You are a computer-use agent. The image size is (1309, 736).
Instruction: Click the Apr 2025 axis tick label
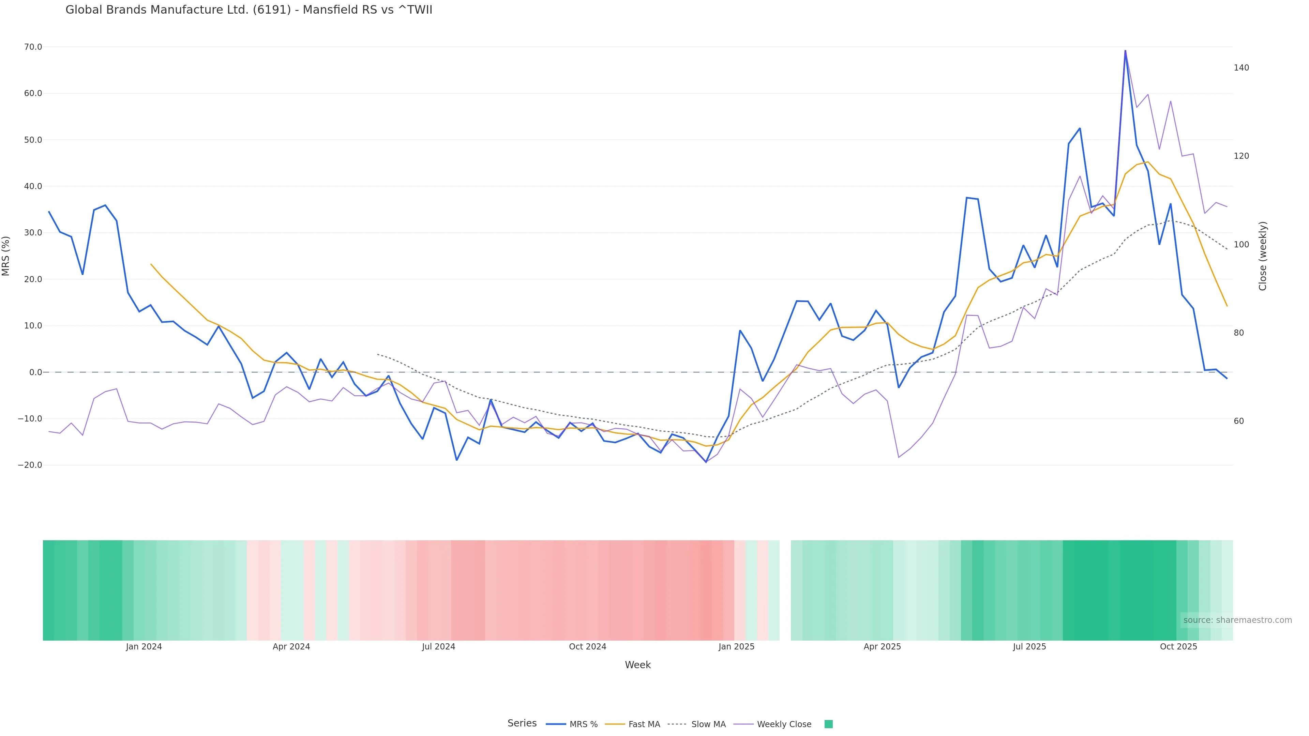[882, 647]
